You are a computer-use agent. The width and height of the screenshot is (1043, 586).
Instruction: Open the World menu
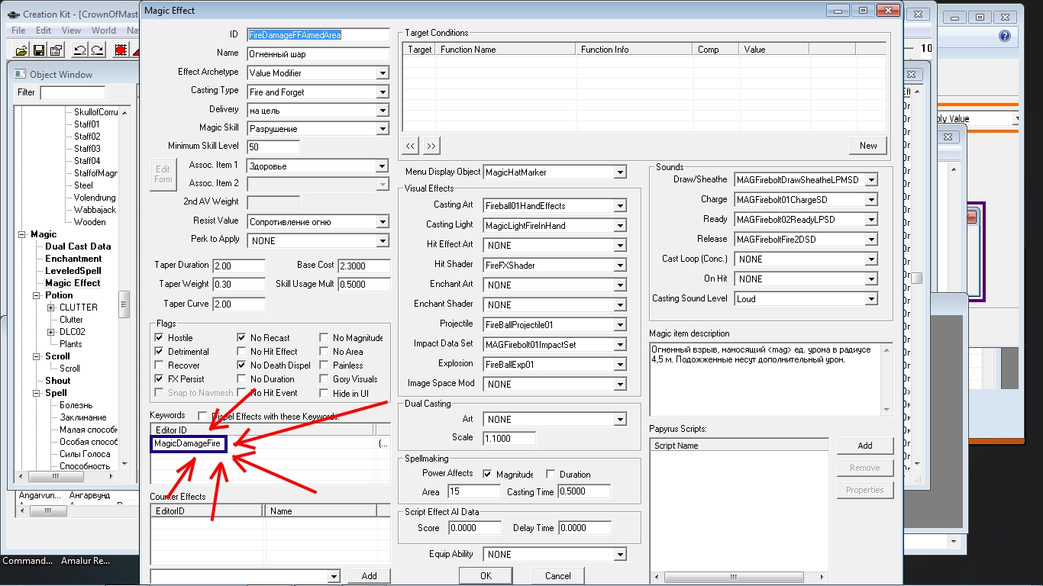coord(104,31)
